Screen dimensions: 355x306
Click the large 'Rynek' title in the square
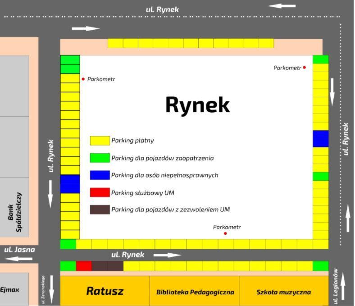pyautogui.click(x=198, y=105)
